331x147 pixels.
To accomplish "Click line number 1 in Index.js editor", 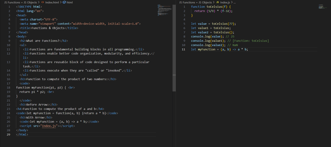I will [184, 7].
